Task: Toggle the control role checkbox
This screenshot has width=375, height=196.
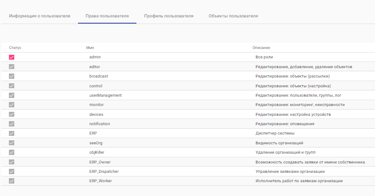Action: (12, 86)
